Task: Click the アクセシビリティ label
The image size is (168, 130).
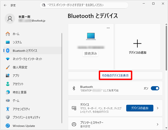Action: click(x=21, y=109)
